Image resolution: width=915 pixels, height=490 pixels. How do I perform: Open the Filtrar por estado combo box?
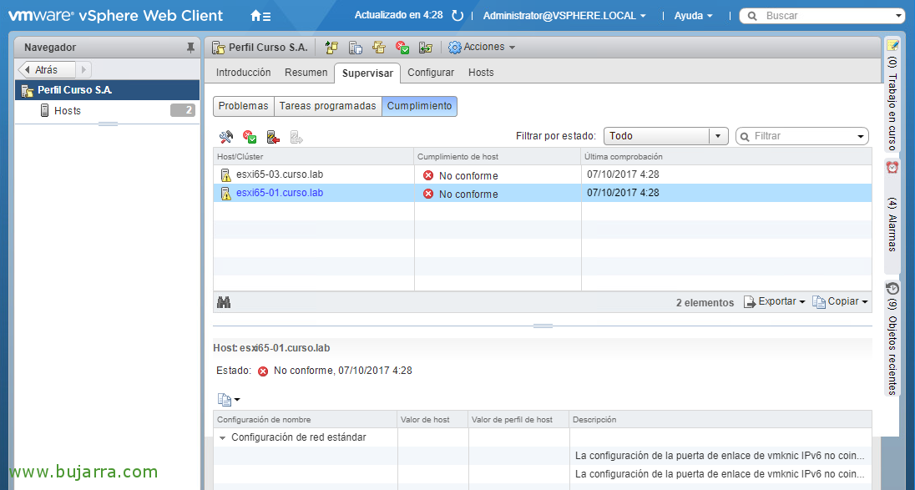click(666, 136)
